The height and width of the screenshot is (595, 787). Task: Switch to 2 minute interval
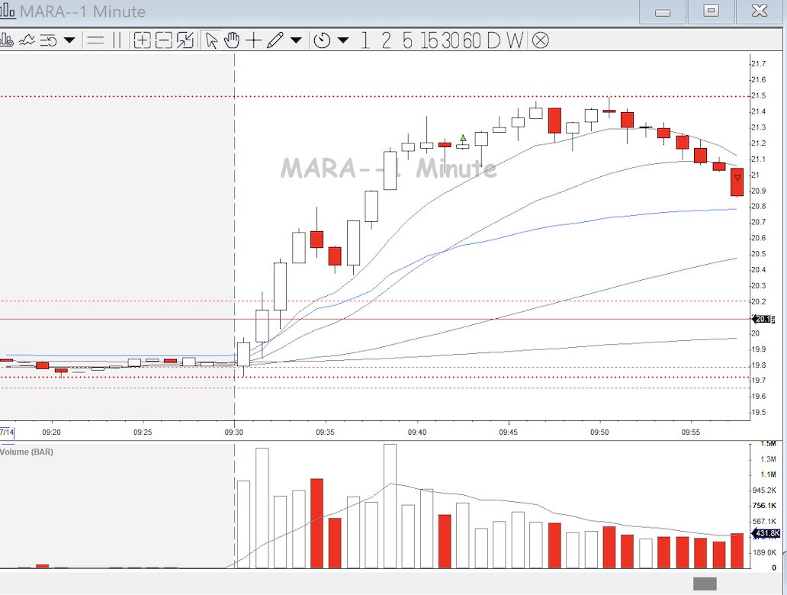tap(386, 40)
